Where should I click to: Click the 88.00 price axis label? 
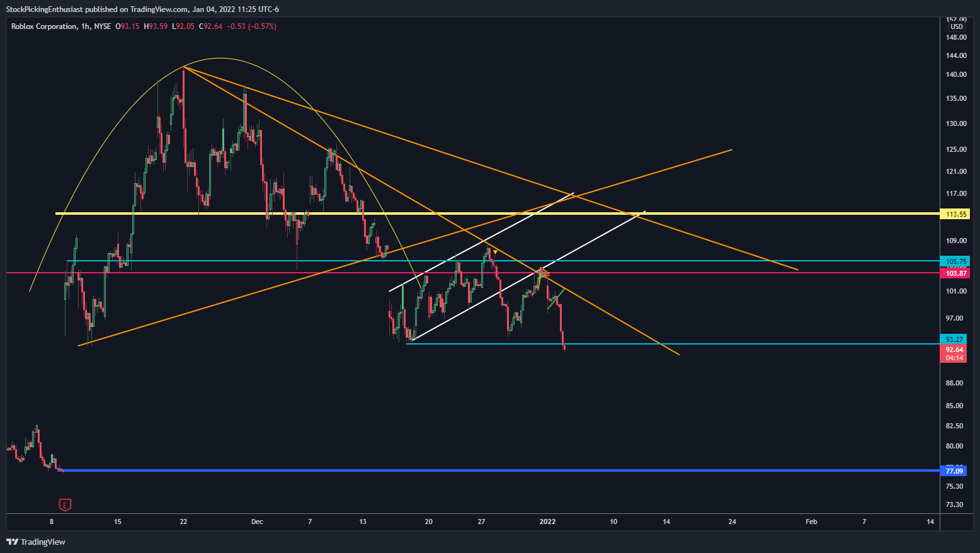[954, 384]
